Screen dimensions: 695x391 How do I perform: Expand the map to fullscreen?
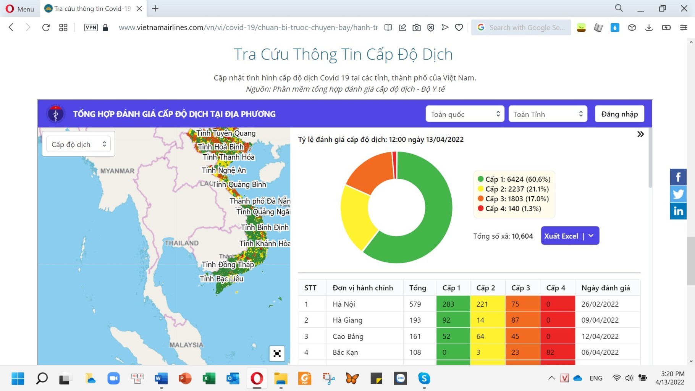277,353
